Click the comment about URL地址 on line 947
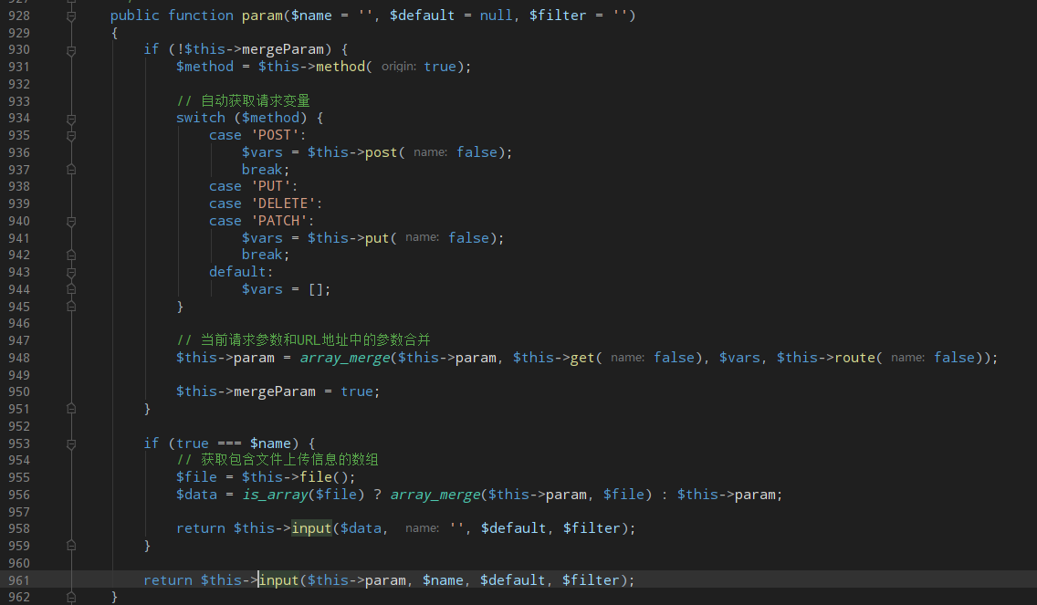Image resolution: width=1037 pixels, height=605 pixels. [x=304, y=339]
